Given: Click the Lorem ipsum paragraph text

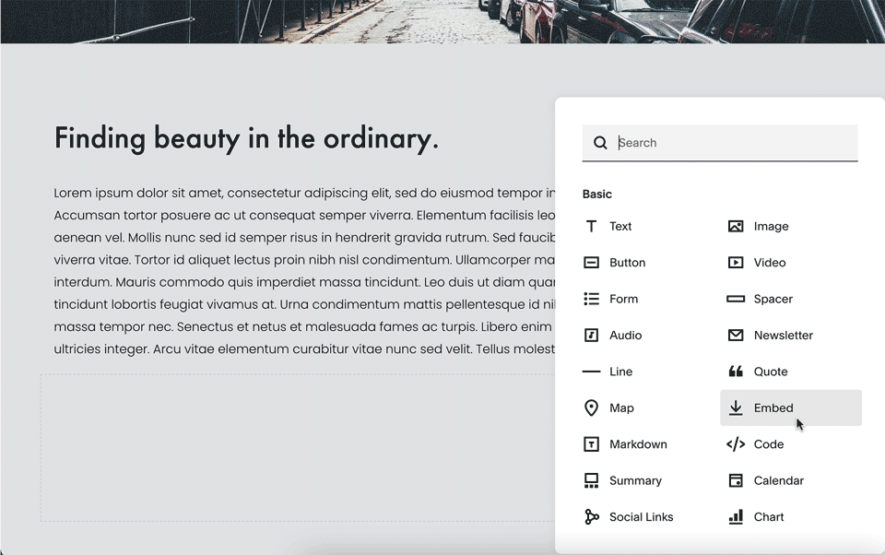Looking at the screenshot, I should (x=304, y=271).
